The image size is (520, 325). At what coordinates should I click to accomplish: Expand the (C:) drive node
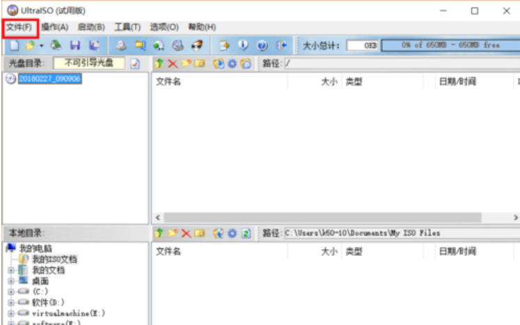coord(12,292)
